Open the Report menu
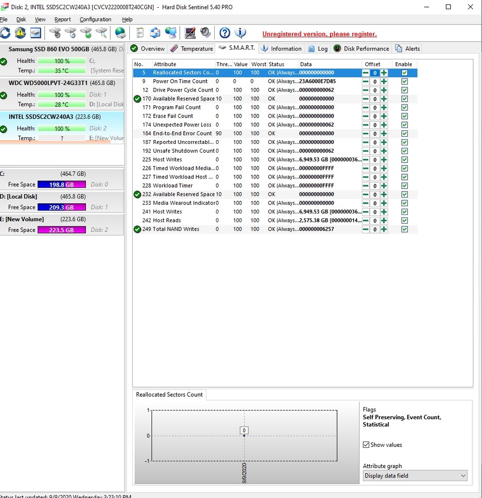 pyautogui.click(x=63, y=19)
